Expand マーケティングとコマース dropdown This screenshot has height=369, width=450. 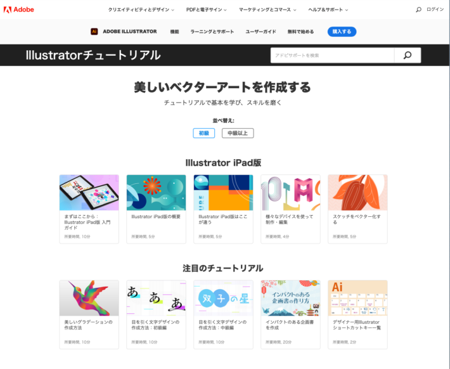pyautogui.click(x=267, y=10)
